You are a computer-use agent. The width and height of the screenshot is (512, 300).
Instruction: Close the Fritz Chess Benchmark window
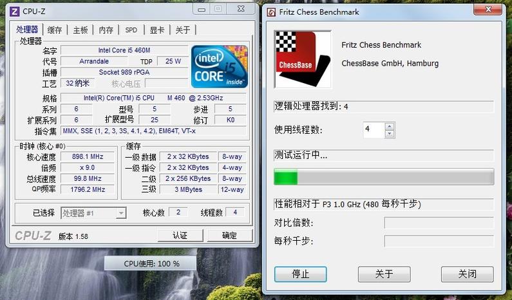coord(488,9)
